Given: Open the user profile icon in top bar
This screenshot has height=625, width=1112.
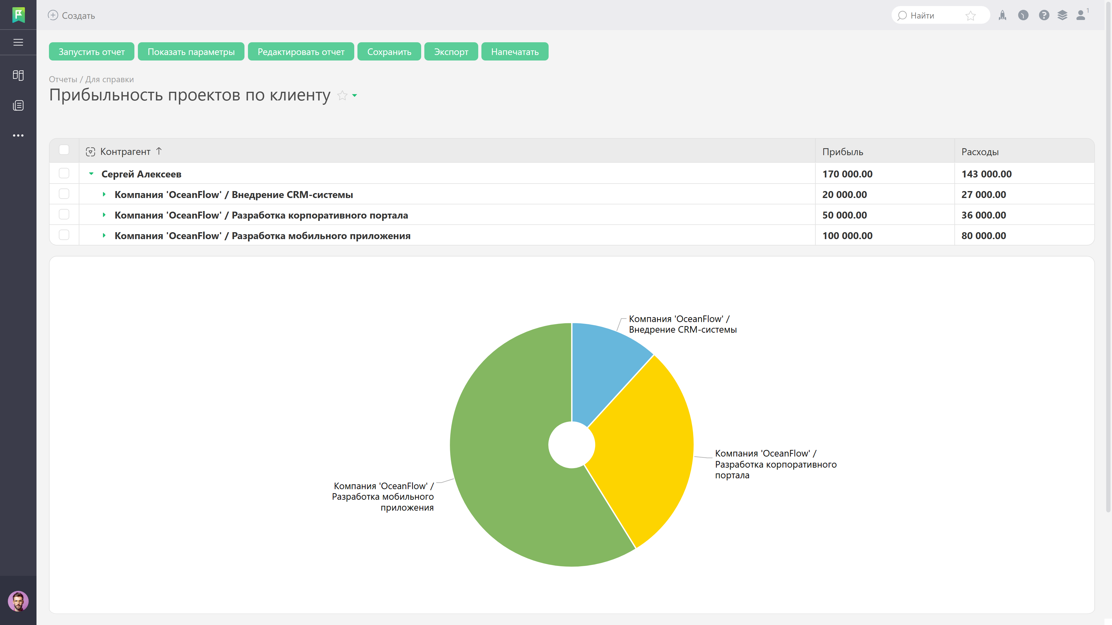Looking at the screenshot, I should pyautogui.click(x=1081, y=16).
